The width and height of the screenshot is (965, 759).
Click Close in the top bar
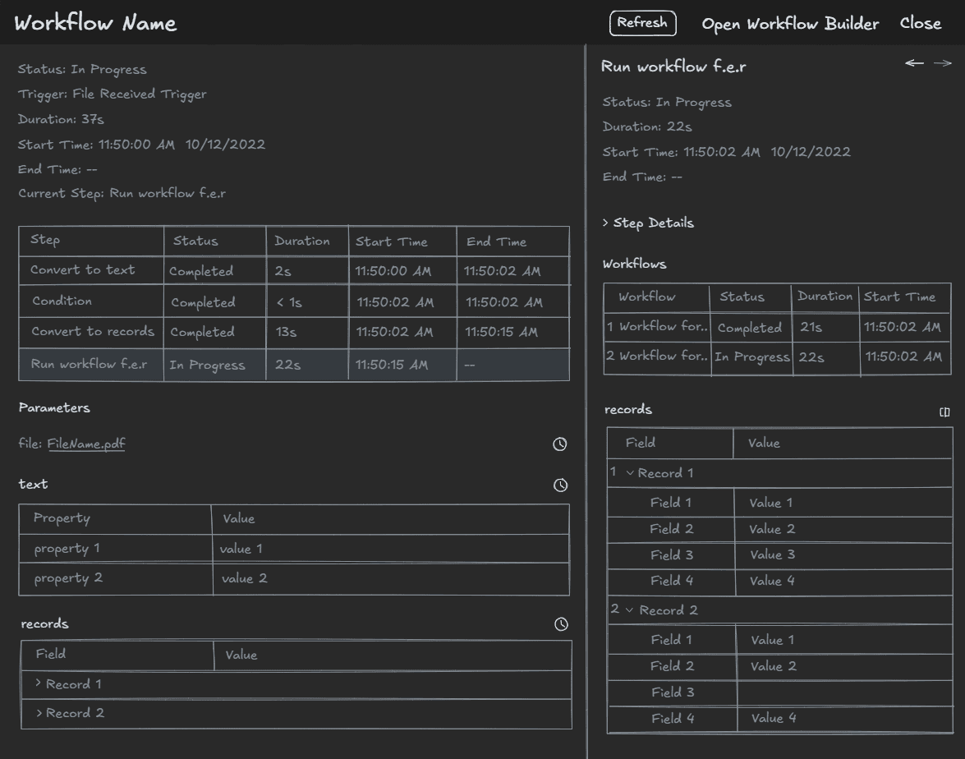coord(920,24)
